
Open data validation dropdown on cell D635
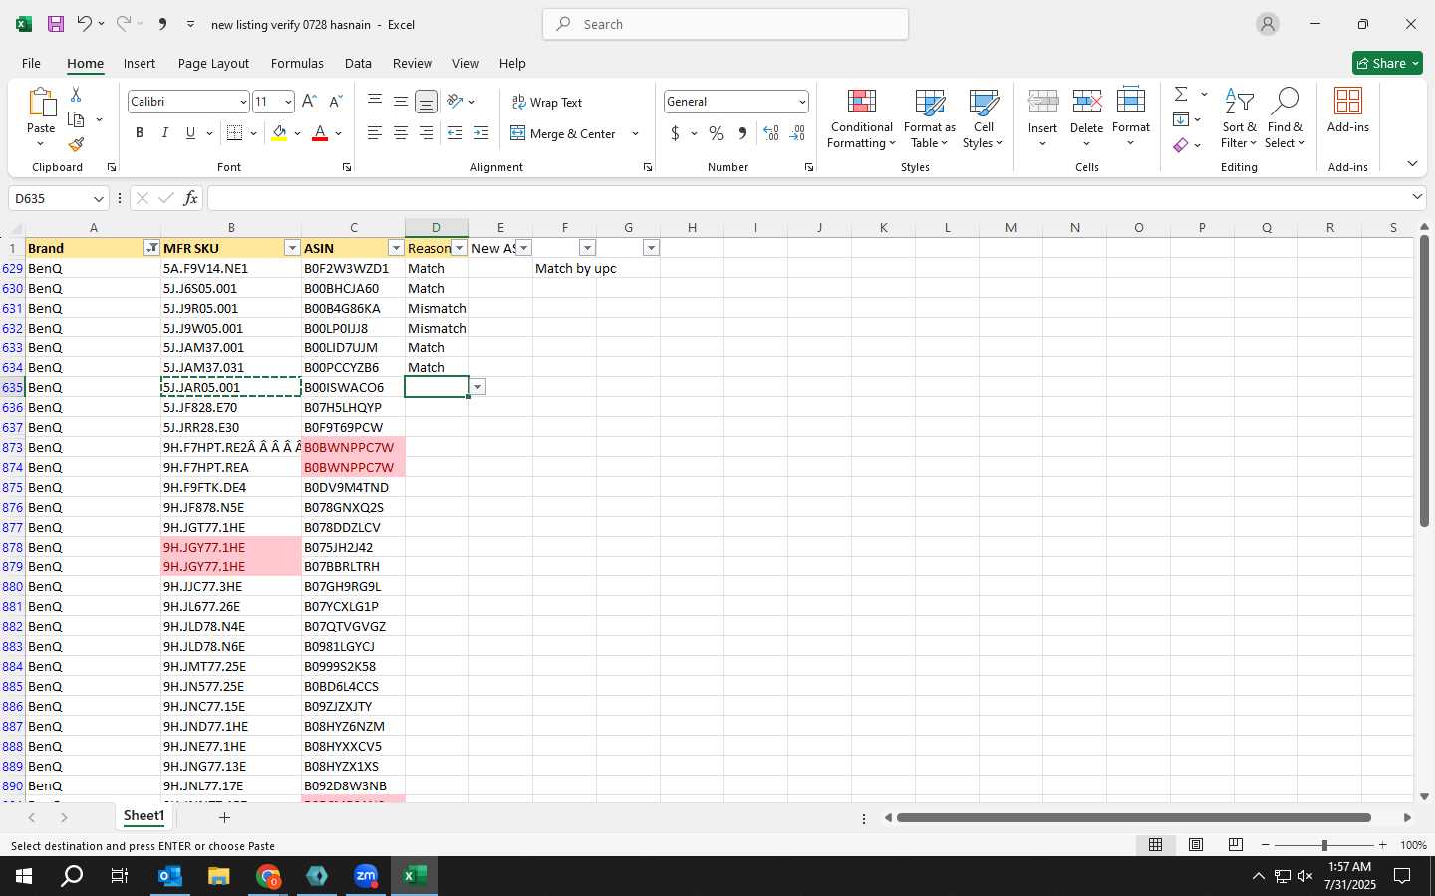pos(478,387)
